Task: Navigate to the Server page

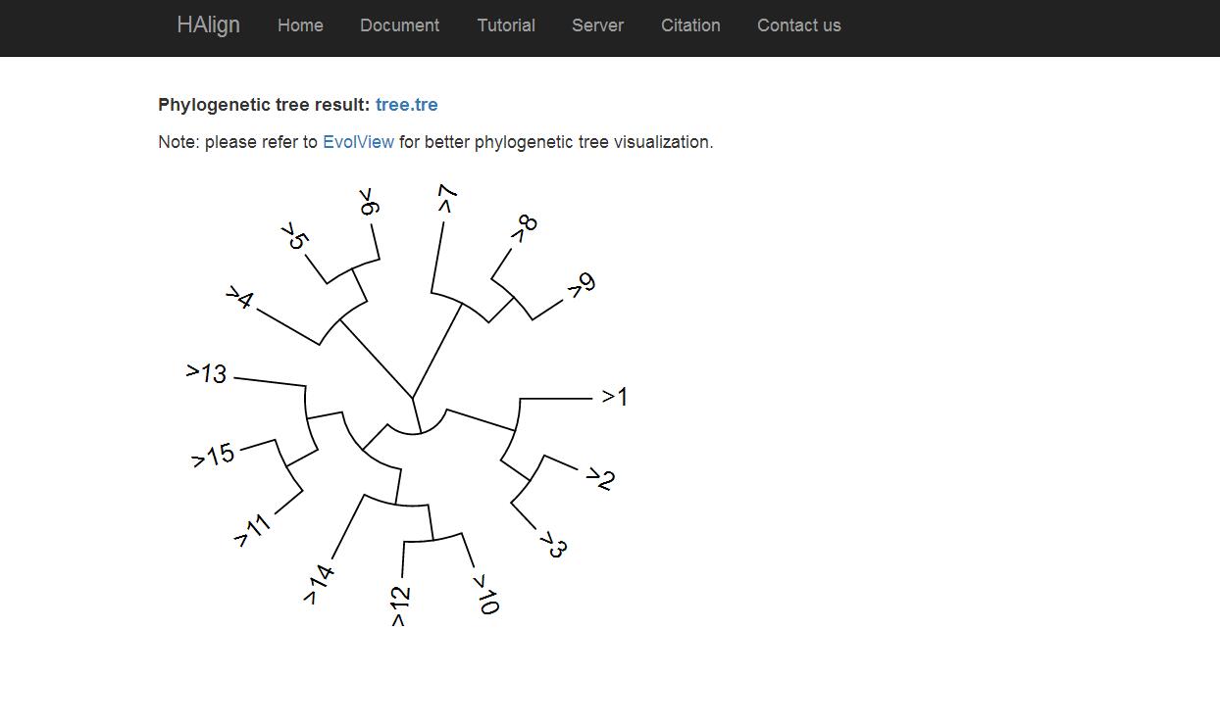Action: 597,25
